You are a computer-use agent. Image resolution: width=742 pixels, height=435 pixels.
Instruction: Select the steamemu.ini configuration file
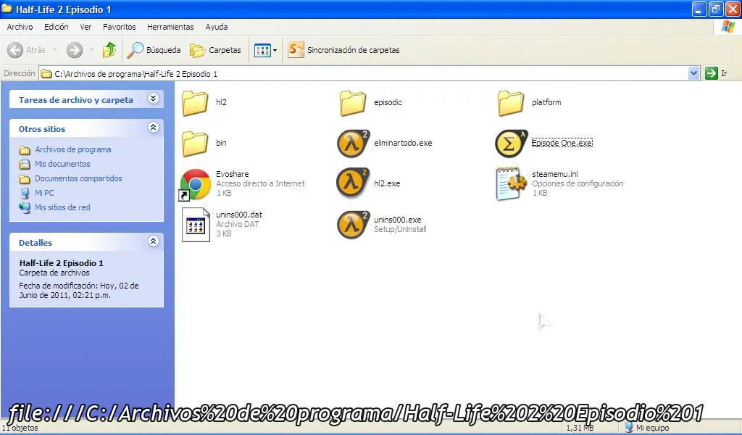512,183
